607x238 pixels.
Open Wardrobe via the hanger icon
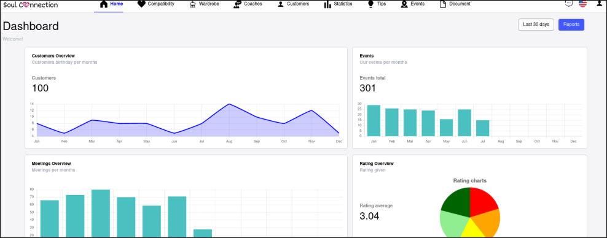point(192,4)
